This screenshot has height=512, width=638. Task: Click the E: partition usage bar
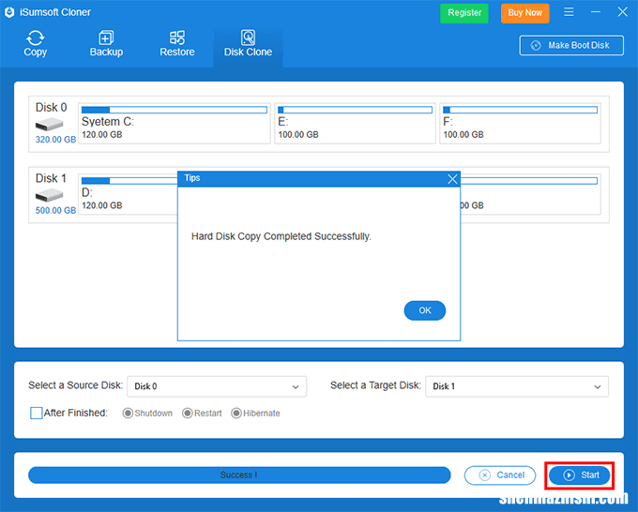point(355,110)
